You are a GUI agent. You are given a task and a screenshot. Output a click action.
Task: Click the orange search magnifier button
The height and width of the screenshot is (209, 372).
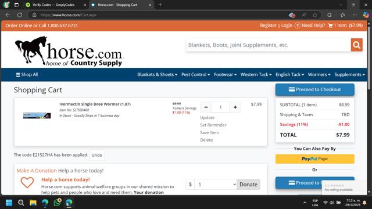[x=356, y=45]
